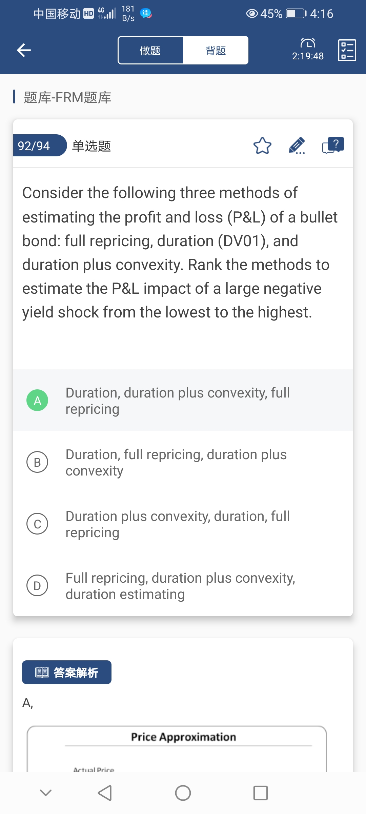366x814 pixels.
Task: Open the answer sheet checklist icon
Action: click(347, 50)
